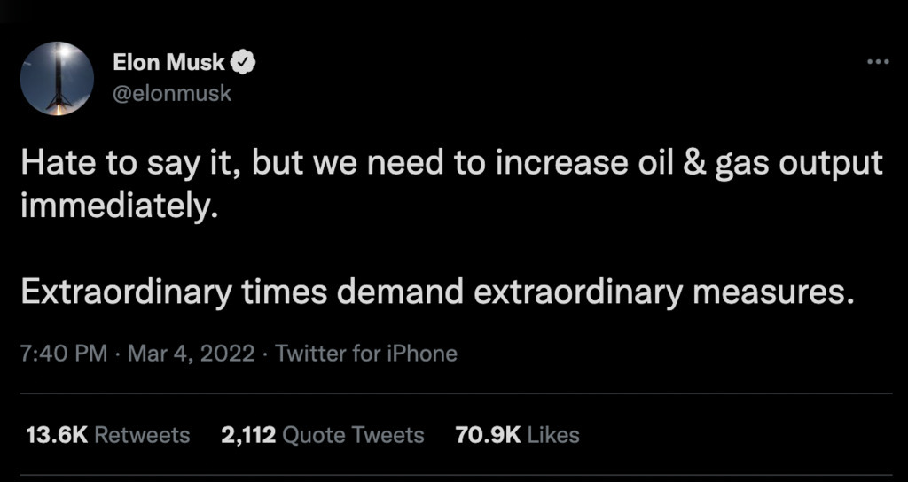Click the verified badge next to Elon Musk
Screen dimensions: 908x482
[244, 63]
